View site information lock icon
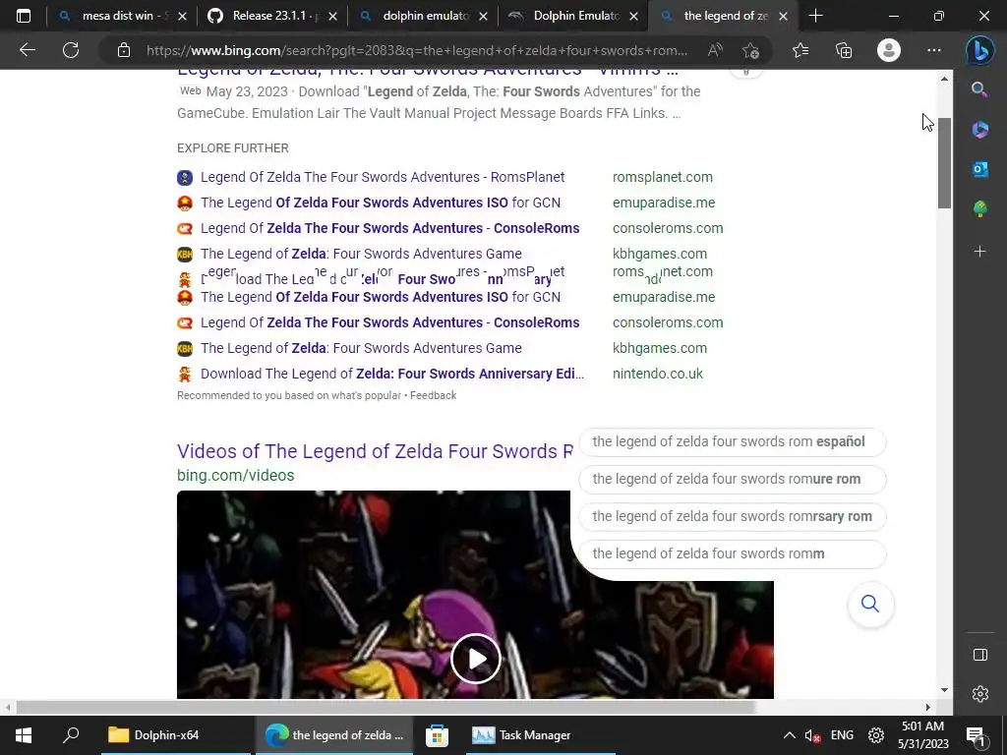 click(x=124, y=50)
